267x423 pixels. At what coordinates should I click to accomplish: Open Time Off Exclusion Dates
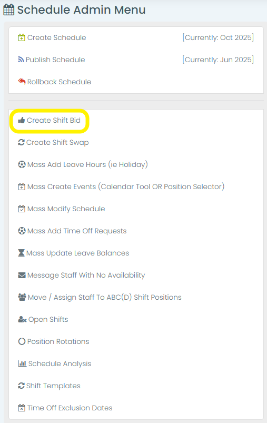click(70, 408)
